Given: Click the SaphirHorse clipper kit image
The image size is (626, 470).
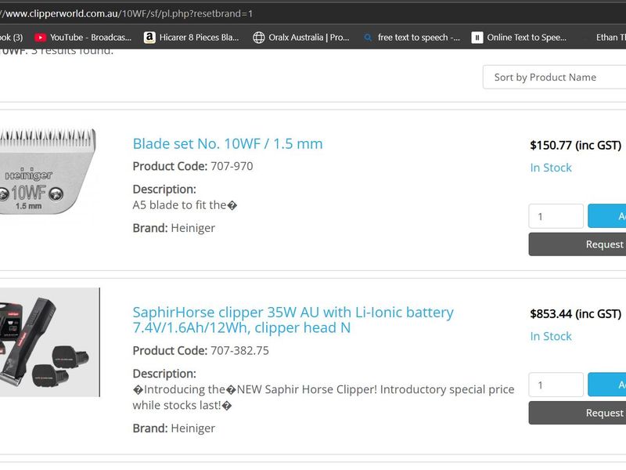Looking at the screenshot, I should tap(49, 342).
